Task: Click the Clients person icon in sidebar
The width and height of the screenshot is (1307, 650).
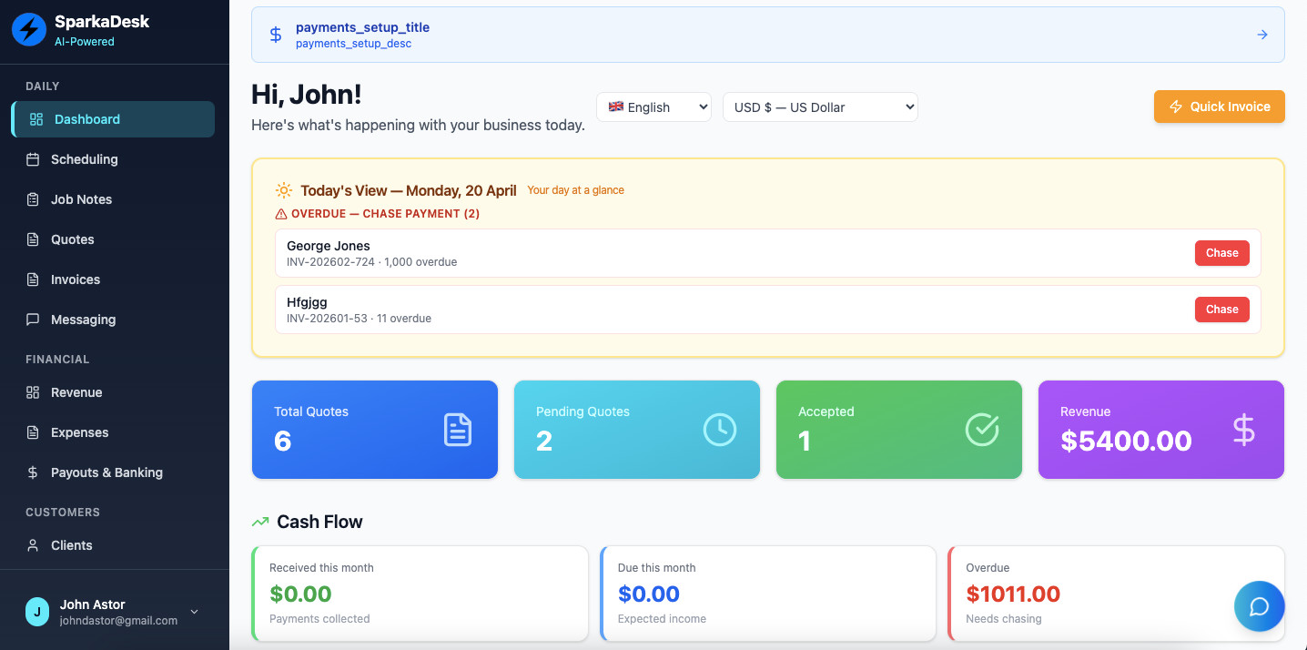Action: coord(33,545)
